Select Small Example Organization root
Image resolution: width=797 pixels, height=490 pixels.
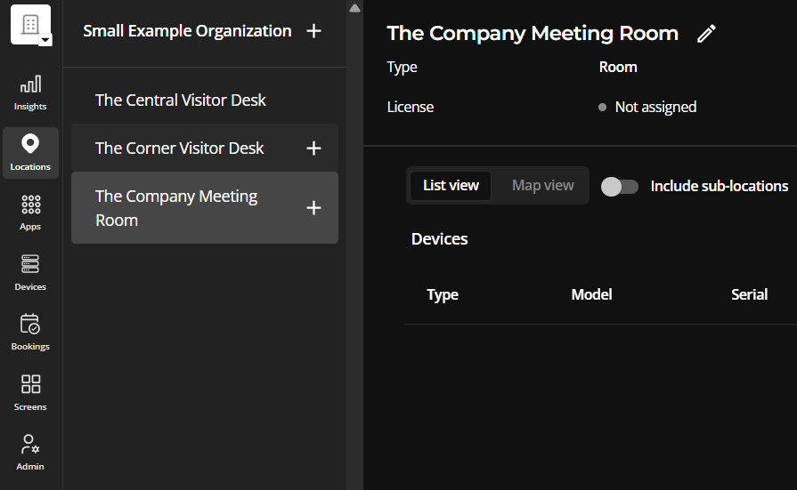coord(187,31)
